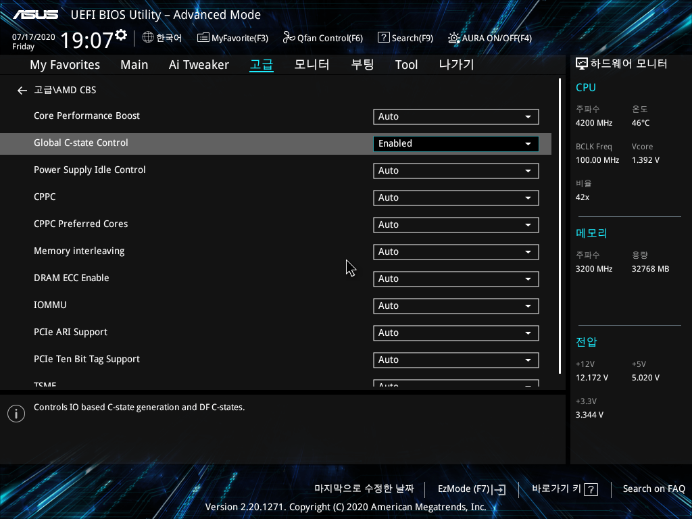692x519 pixels.
Task: Select PCIe Ten Bit Tag Support label
Action: [86, 360]
